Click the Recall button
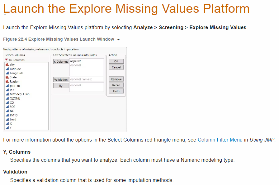 coord(116,85)
